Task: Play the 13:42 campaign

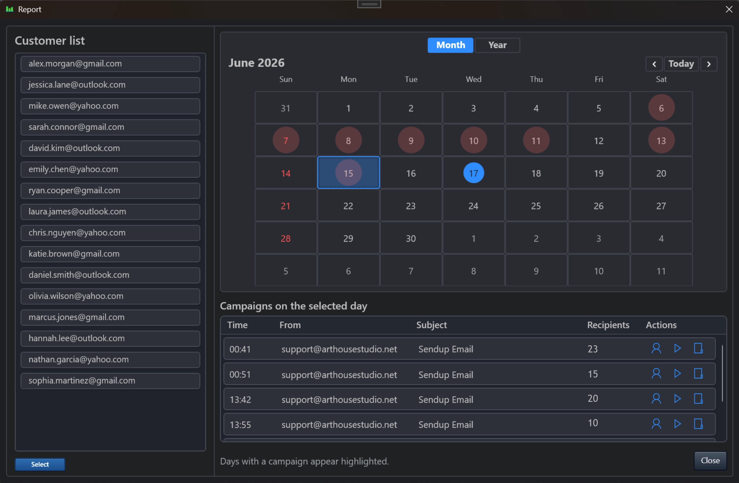Action: [x=677, y=399]
